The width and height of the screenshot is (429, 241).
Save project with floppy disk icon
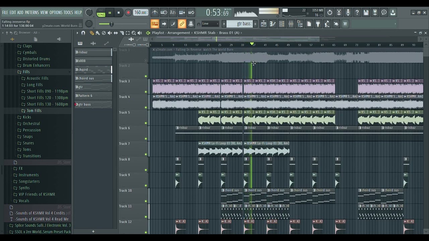tap(366, 13)
